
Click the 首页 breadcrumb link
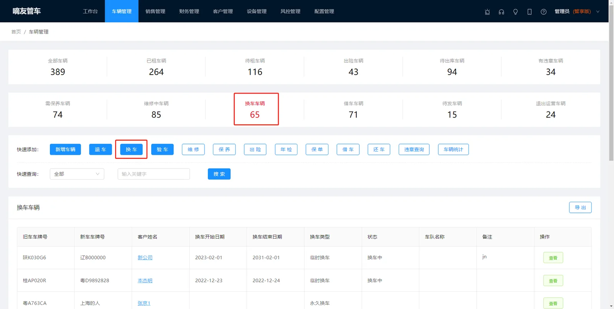pyautogui.click(x=16, y=32)
